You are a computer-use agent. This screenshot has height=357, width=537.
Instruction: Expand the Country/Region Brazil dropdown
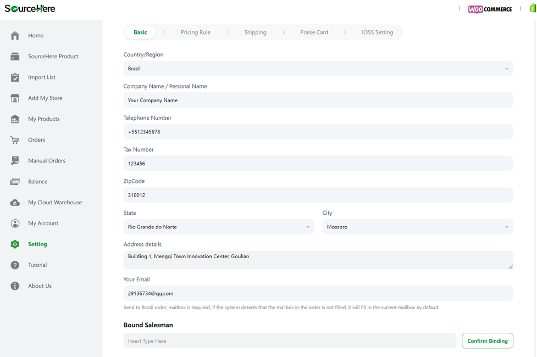coord(318,69)
